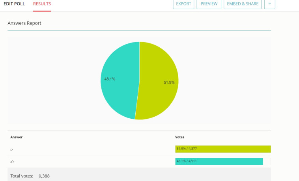
Task: Click the Votes column header
Action: click(x=179, y=137)
